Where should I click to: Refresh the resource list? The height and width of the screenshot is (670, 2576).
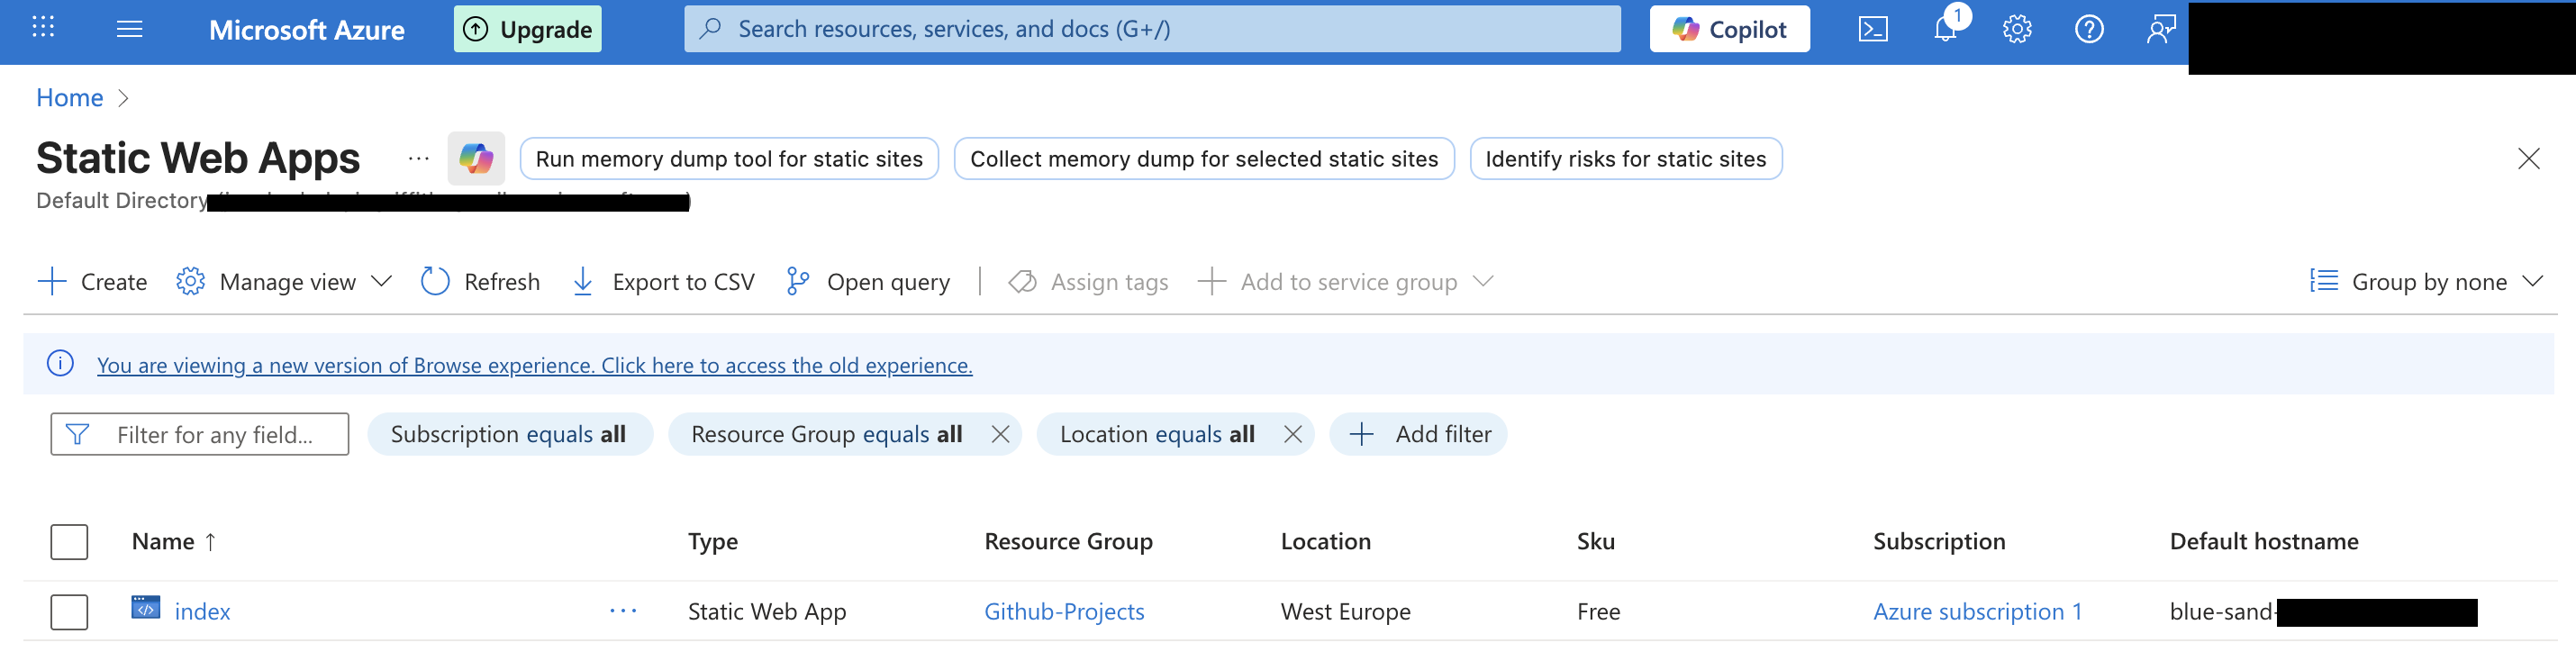pyautogui.click(x=480, y=282)
